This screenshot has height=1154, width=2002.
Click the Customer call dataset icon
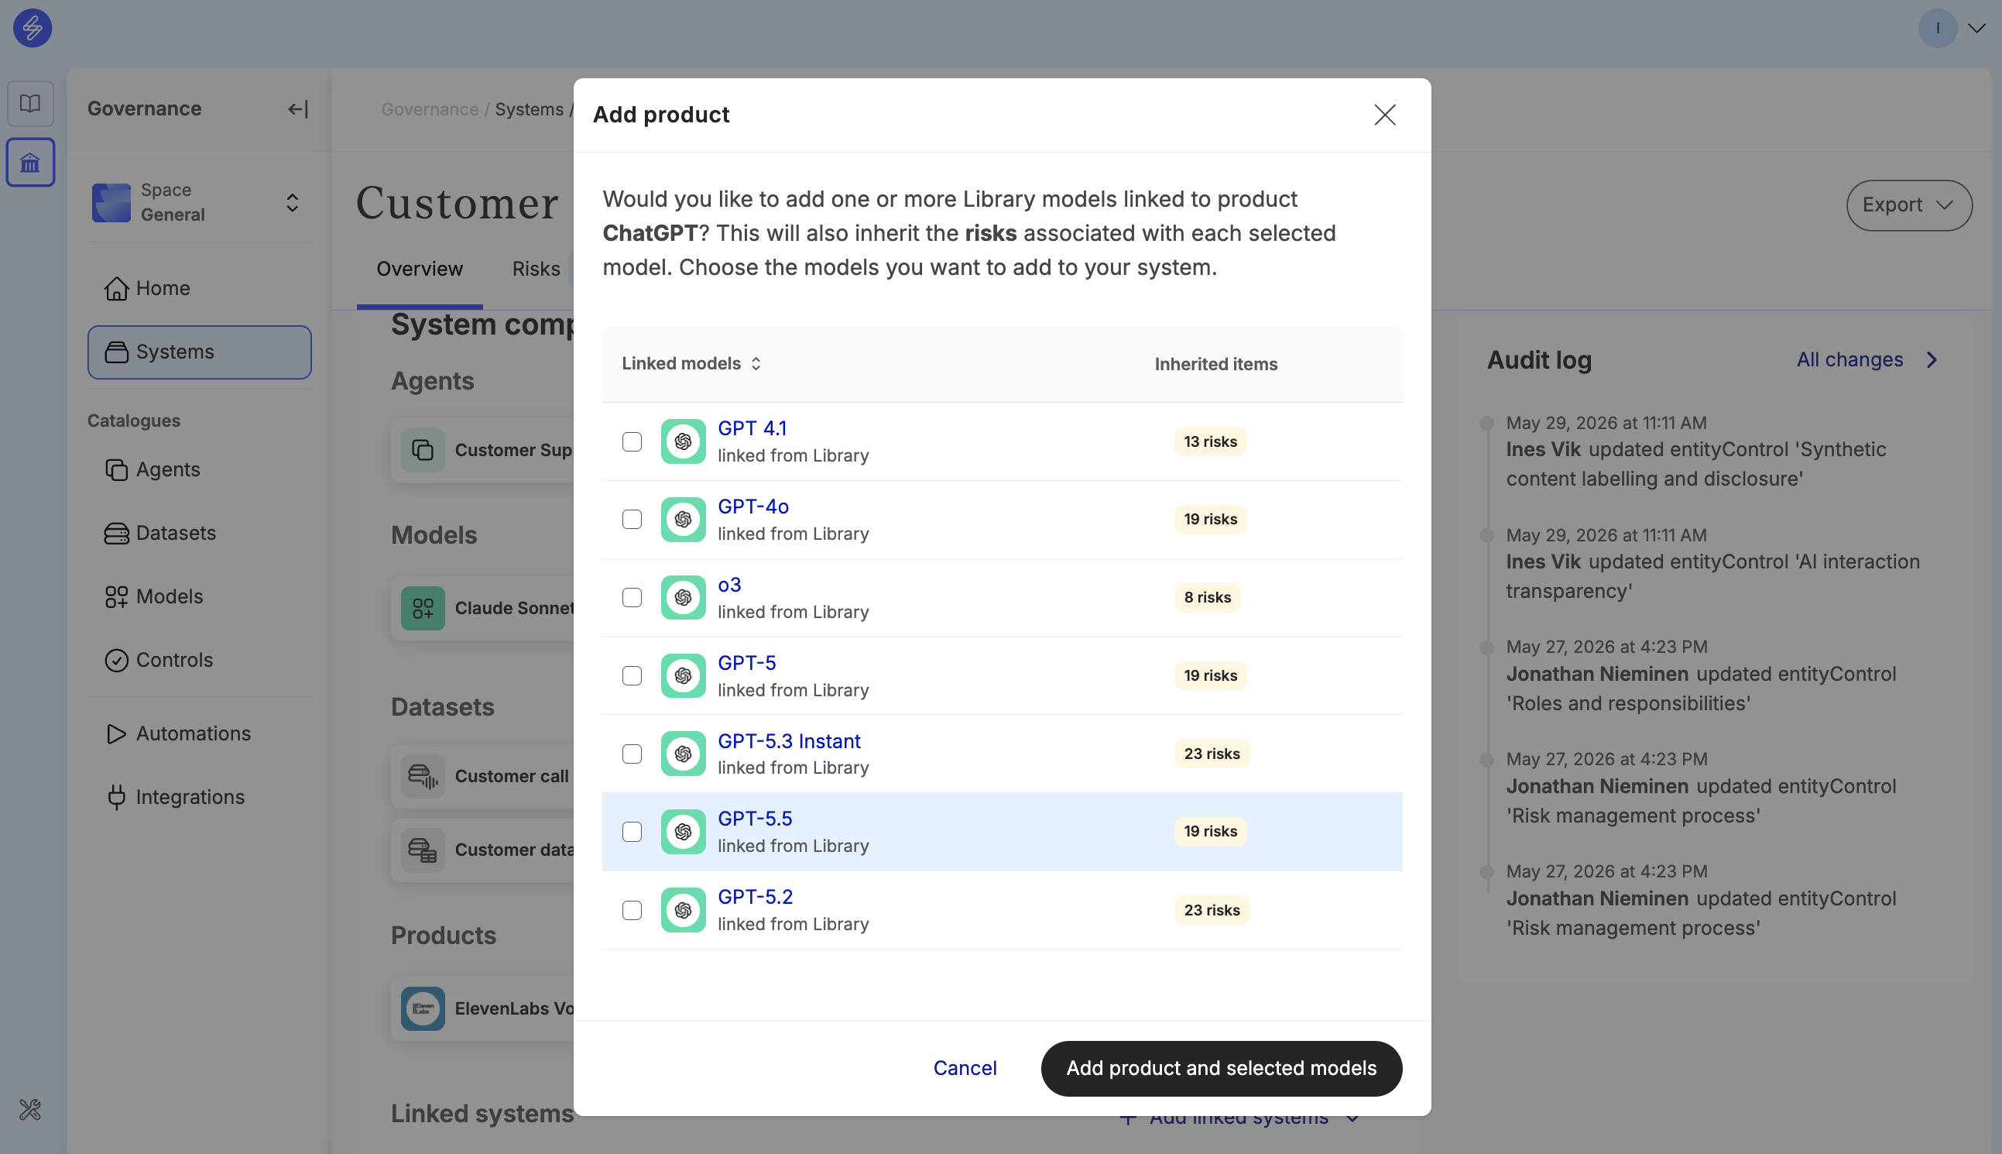click(422, 777)
